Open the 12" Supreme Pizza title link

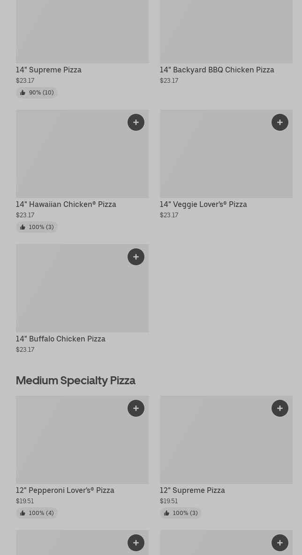(192, 491)
